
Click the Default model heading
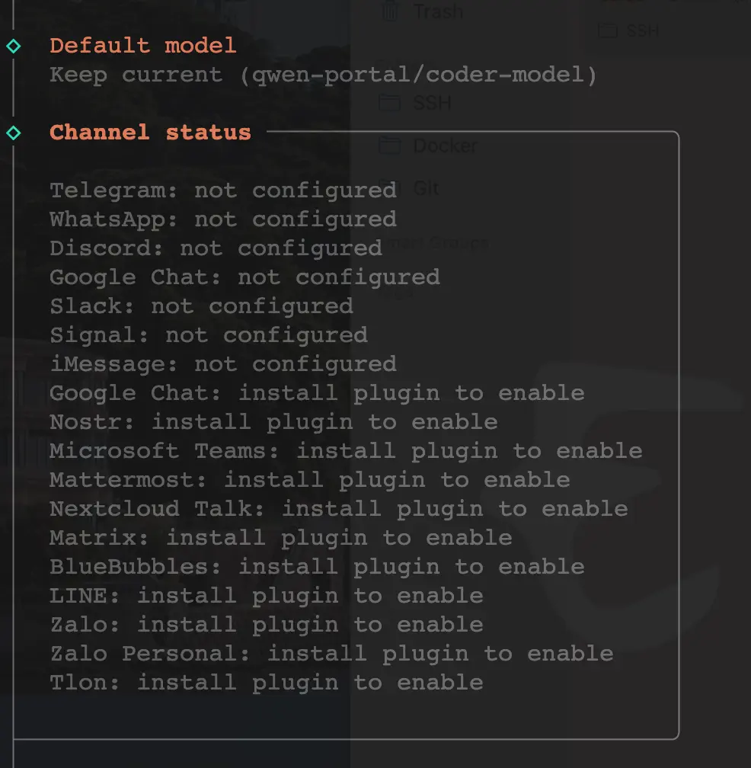(x=143, y=46)
